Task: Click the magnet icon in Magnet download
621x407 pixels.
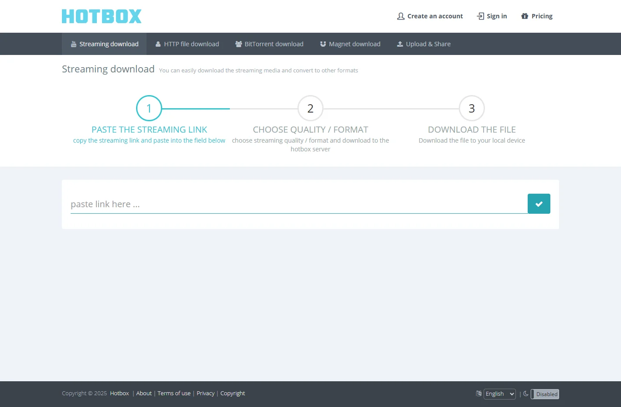Action: pos(323,44)
